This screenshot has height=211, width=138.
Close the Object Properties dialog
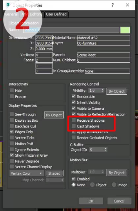pos(127,5)
